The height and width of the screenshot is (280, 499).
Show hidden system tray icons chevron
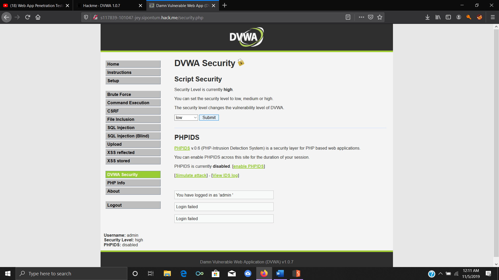tap(440, 274)
